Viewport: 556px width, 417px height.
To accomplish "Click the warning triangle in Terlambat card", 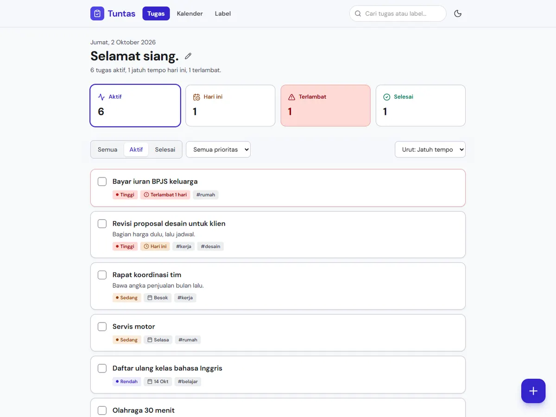I will pos(291,97).
